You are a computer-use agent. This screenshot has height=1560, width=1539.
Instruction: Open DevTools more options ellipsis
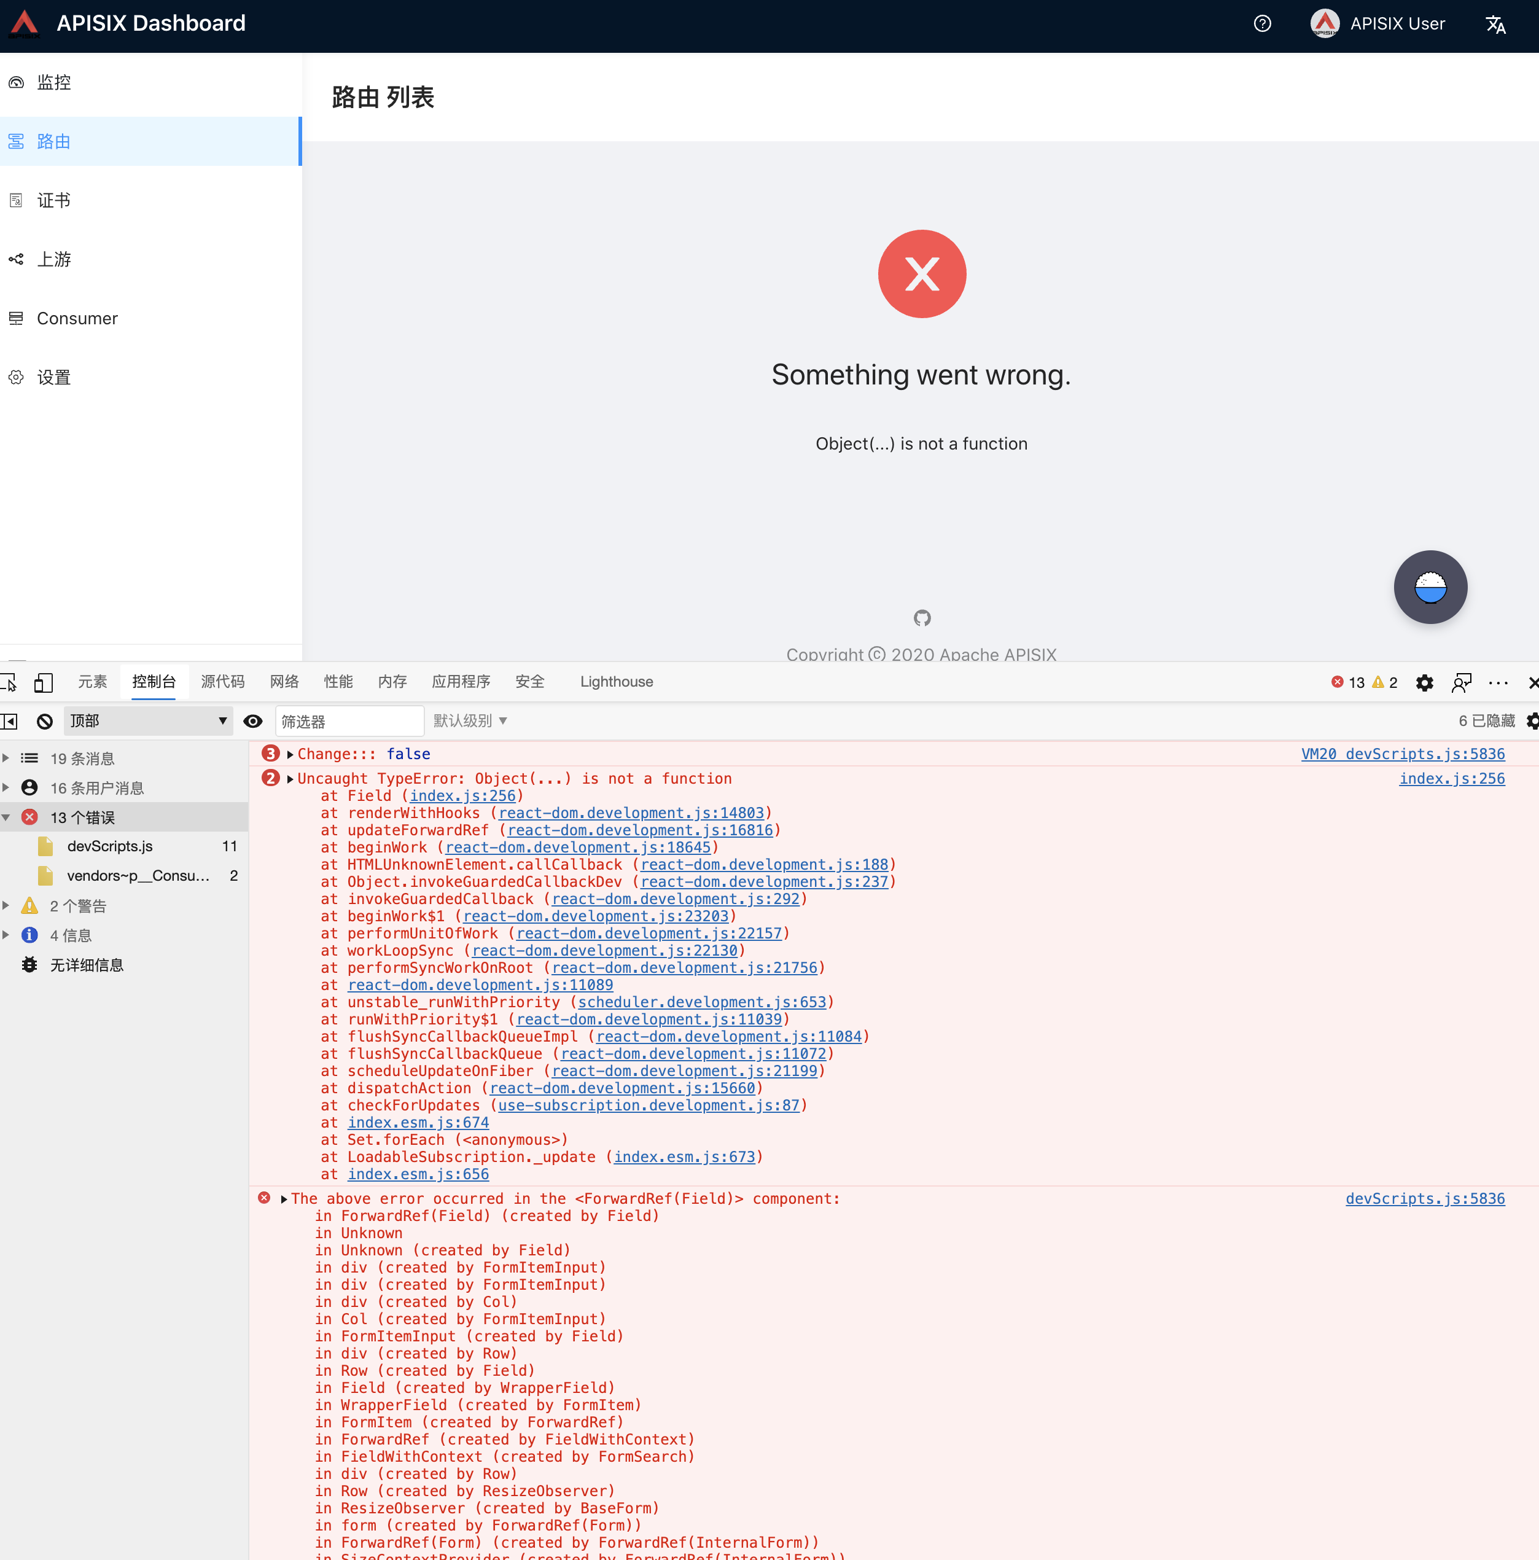point(1498,682)
